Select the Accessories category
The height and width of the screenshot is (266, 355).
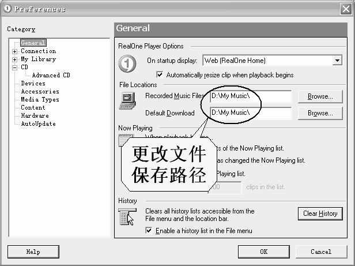click(x=40, y=91)
